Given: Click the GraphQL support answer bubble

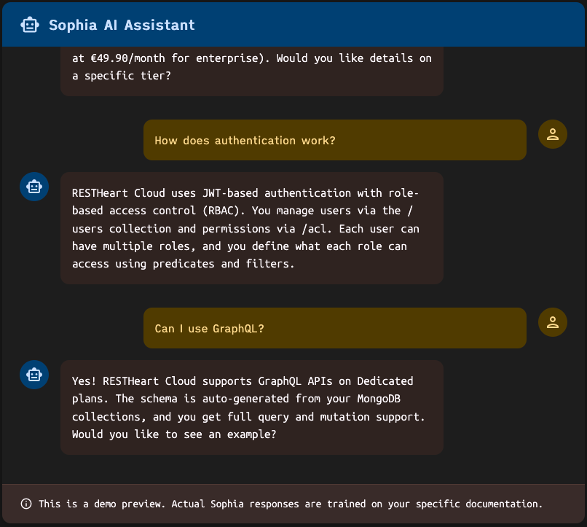Looking at the screenshot, I should coord(252,407).
